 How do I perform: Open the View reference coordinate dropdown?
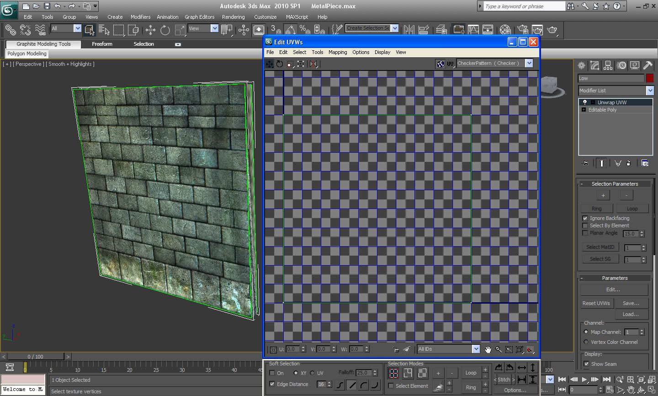coord(214,28)
